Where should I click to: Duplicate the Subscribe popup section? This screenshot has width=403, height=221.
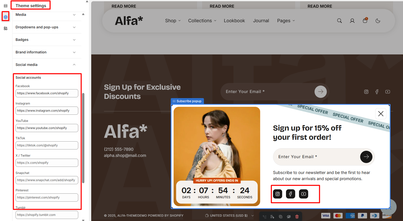tap(281, 217)
